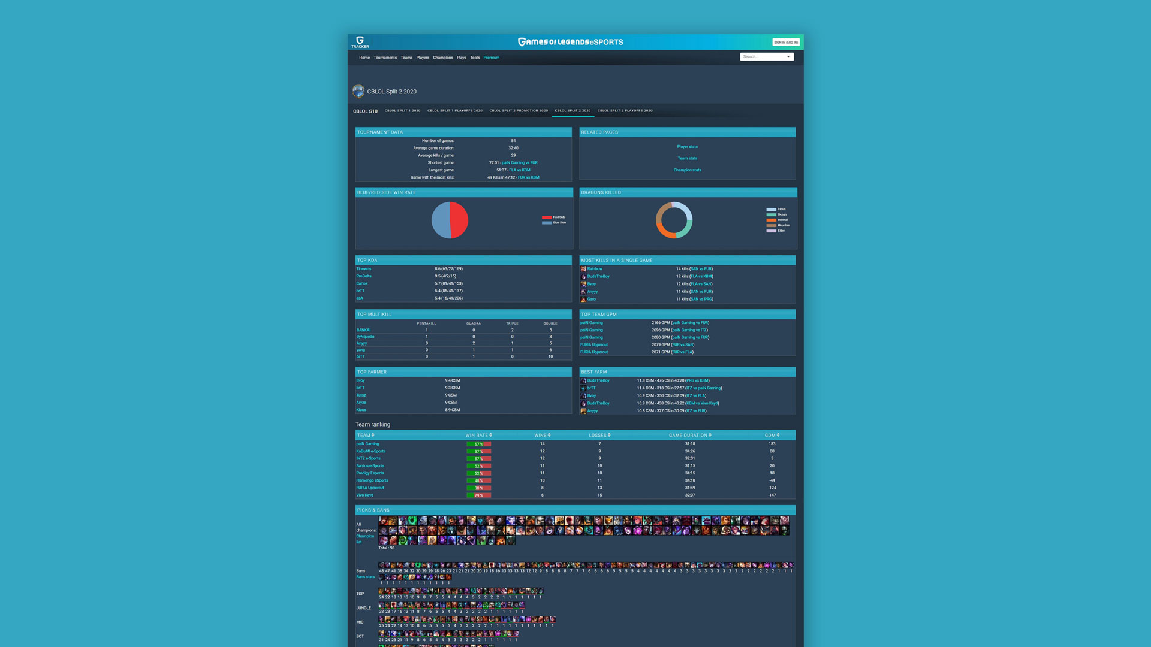Open the search box dropdown arrow
Screen dimensions: 1151x647
click(788, 57)
